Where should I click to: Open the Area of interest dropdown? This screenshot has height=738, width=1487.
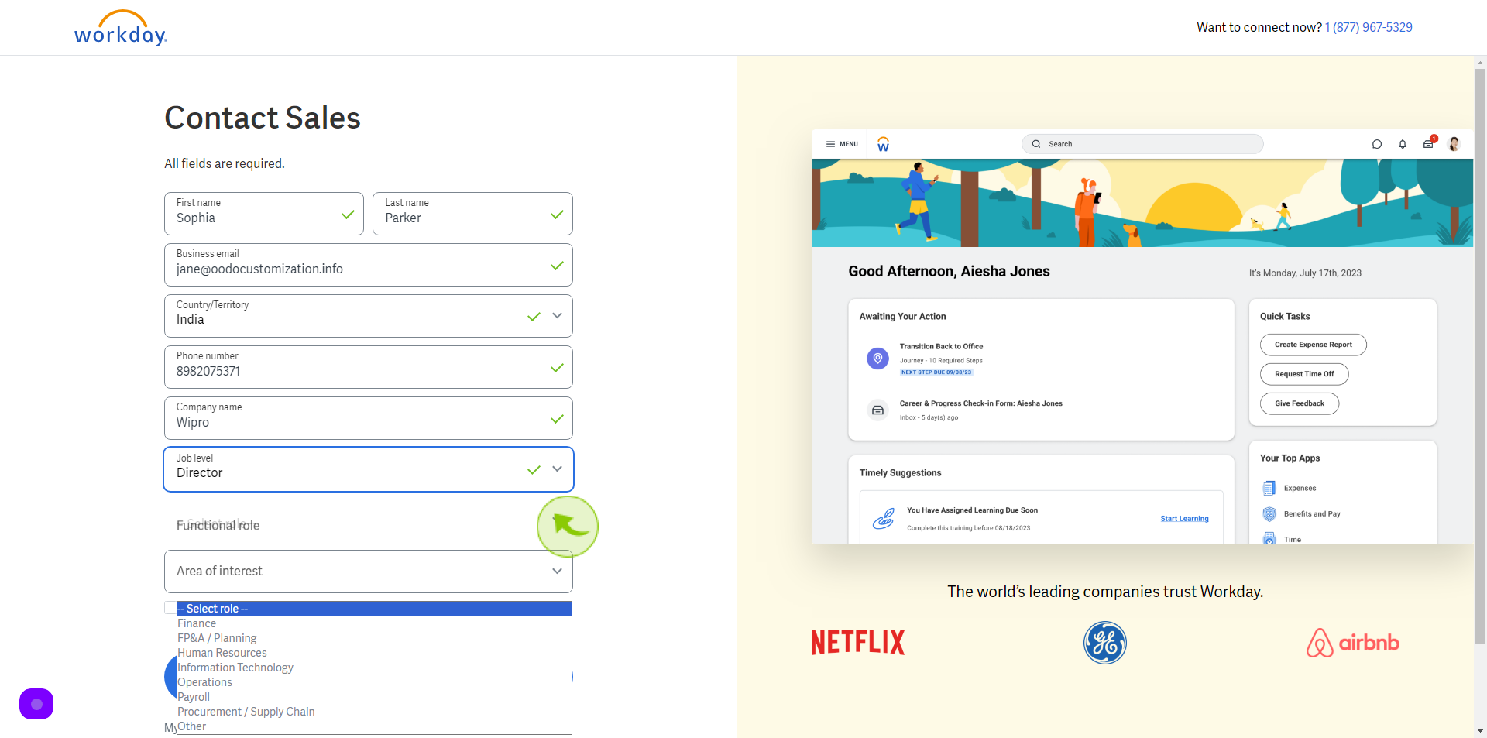click(369, 572)
